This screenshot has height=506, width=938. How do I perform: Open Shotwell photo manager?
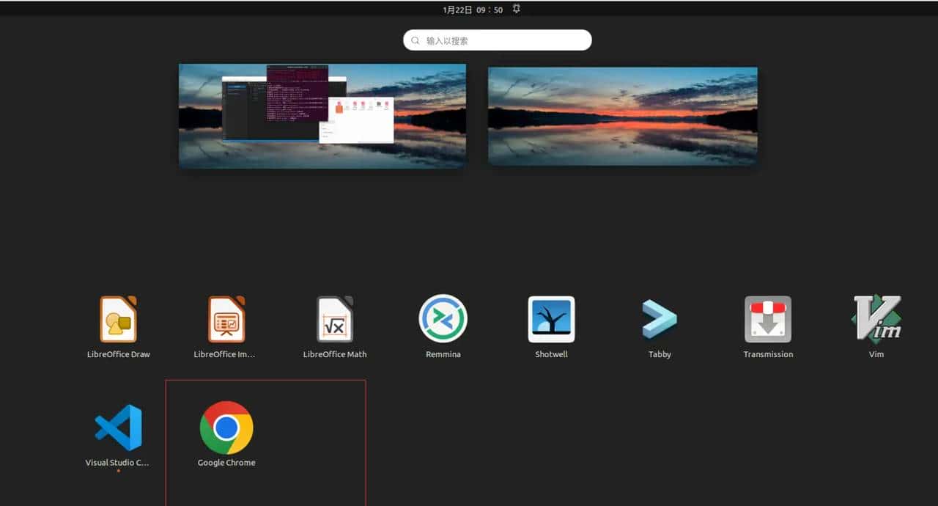(x=551, y=319)
